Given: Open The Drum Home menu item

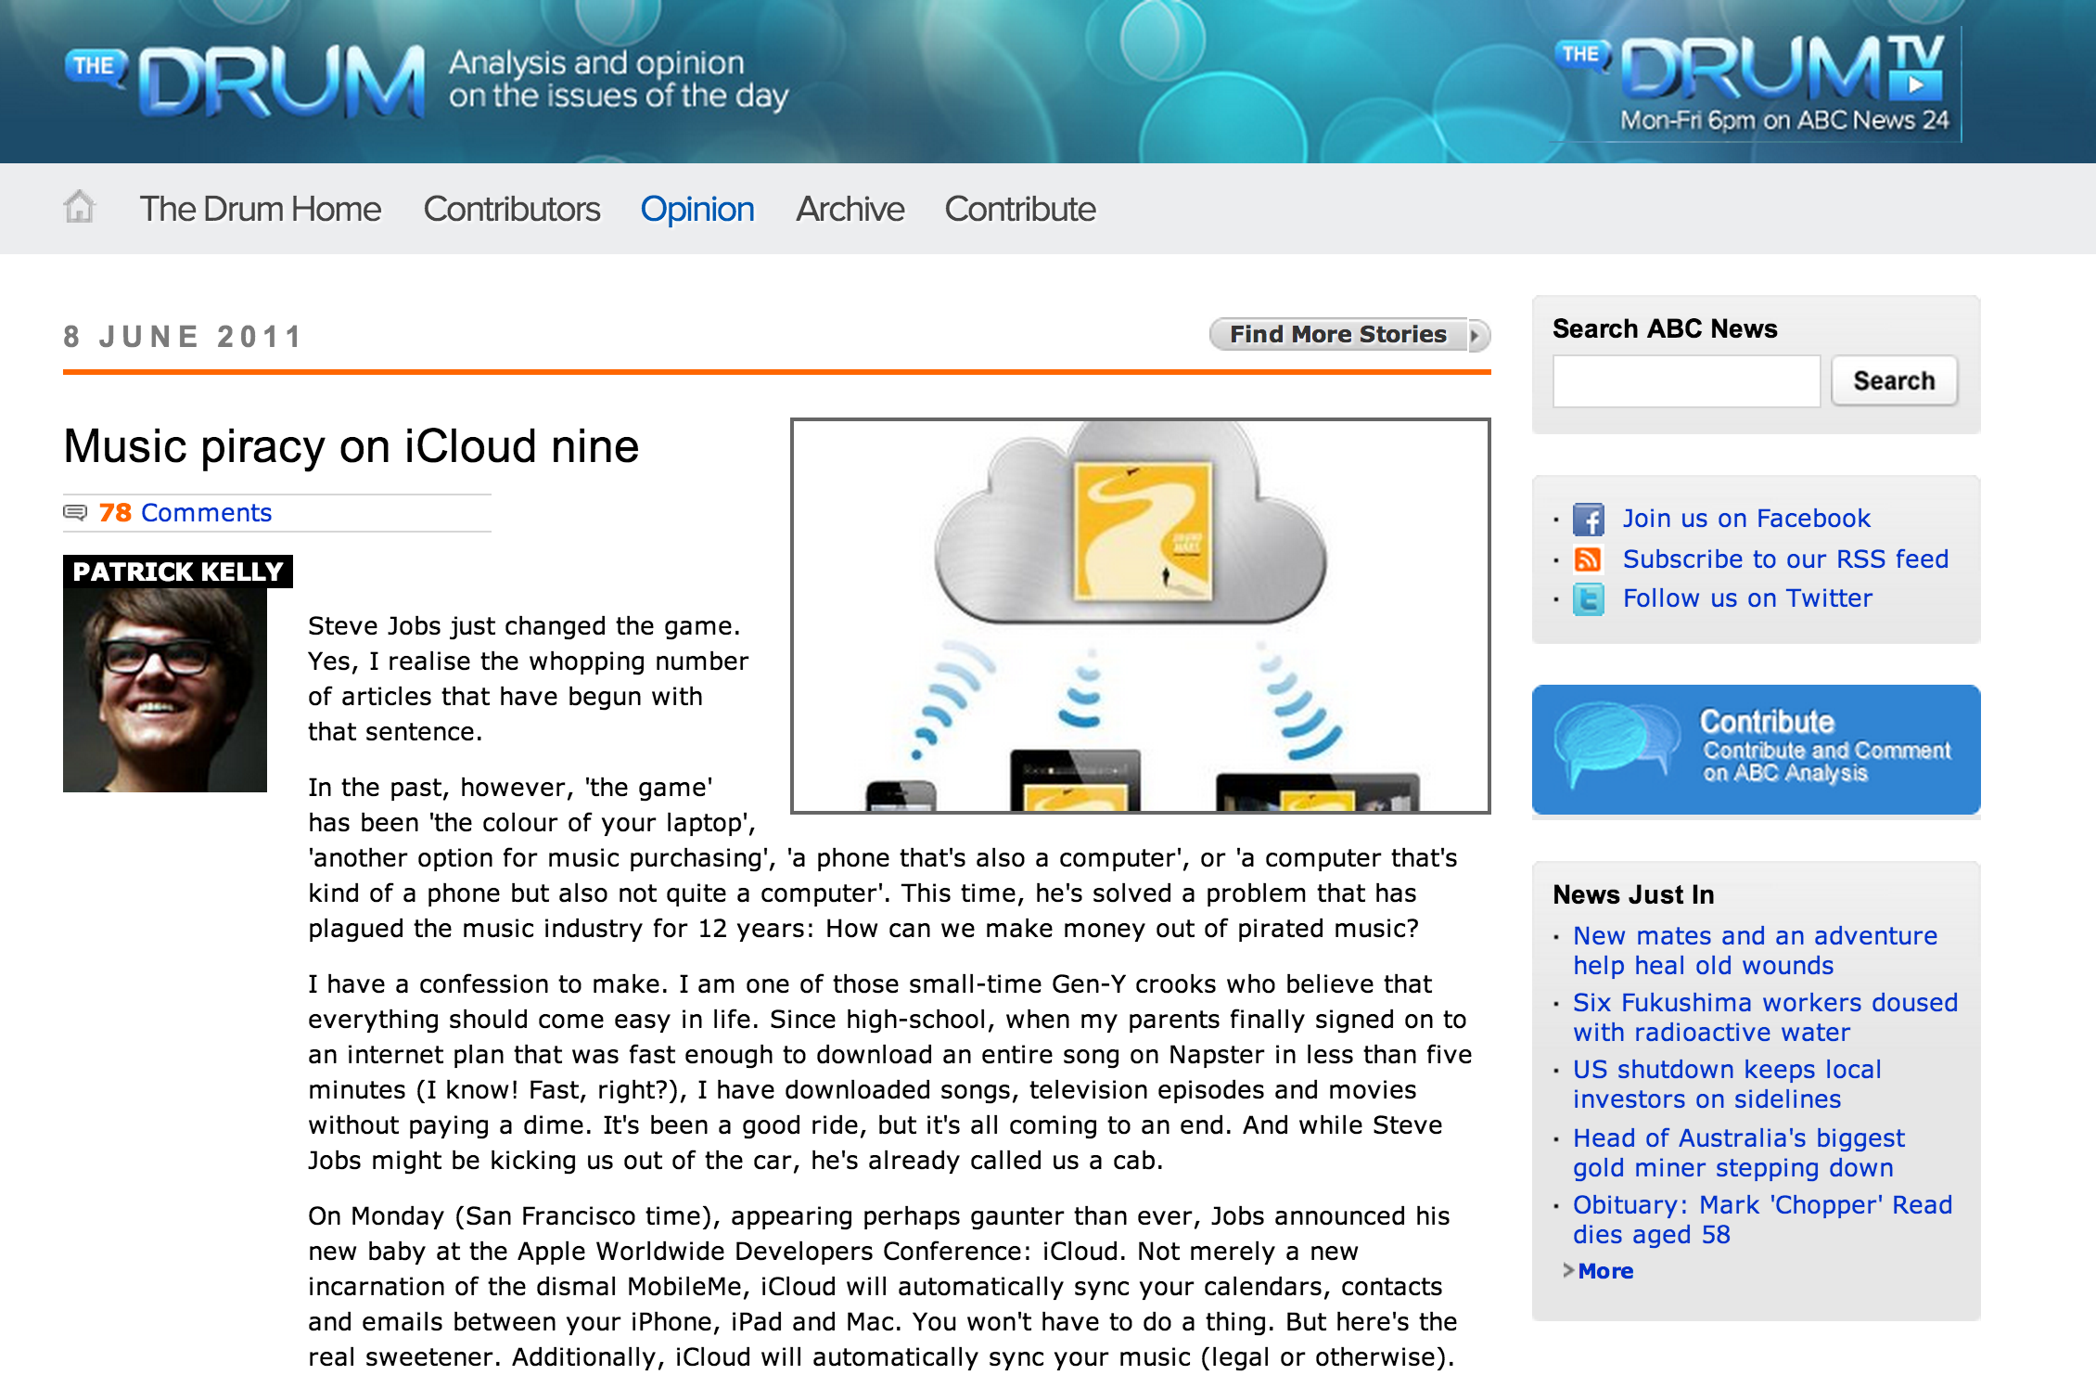Looking at the screenshot, I should [x=260, y=209].
